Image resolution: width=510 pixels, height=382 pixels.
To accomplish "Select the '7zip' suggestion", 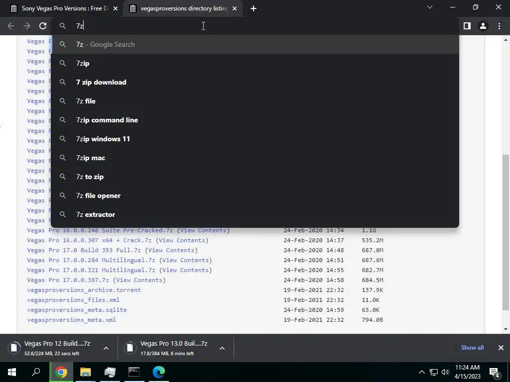I will click(255, 63).
